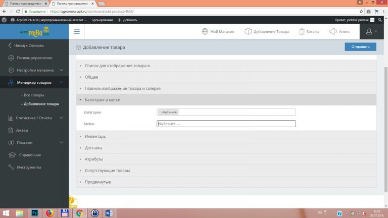Open Инструменты wrench icon in sidebar
The width and height of the screenshot is (388, 218).
[11, 167]
